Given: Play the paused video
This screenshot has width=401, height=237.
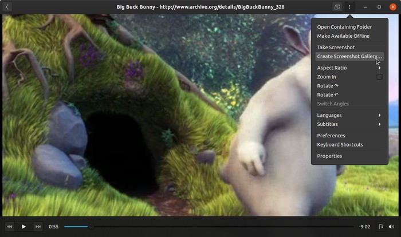Looking at the screenshot, I should [23, 227].
